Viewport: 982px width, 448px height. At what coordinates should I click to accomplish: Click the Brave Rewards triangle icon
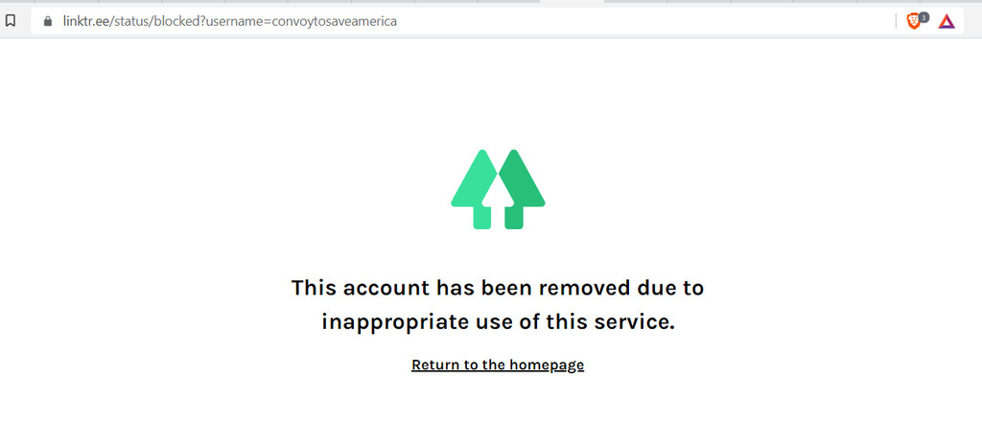[947, 22]
